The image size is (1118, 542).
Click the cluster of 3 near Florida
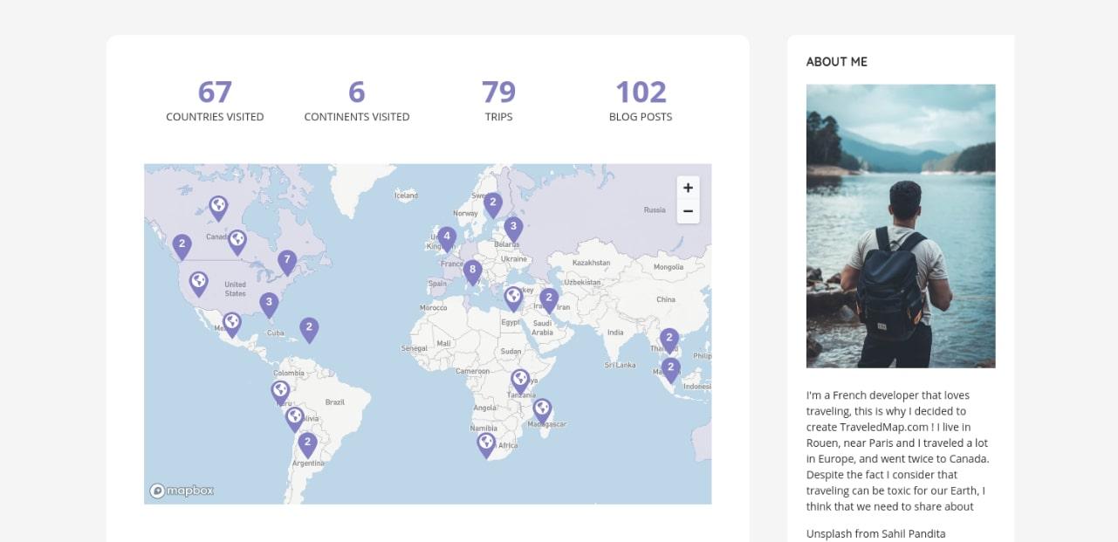269,304
